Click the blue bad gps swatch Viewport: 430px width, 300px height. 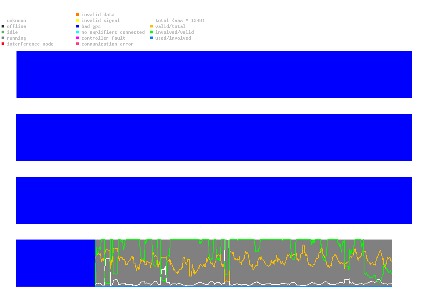click(78, 26)
